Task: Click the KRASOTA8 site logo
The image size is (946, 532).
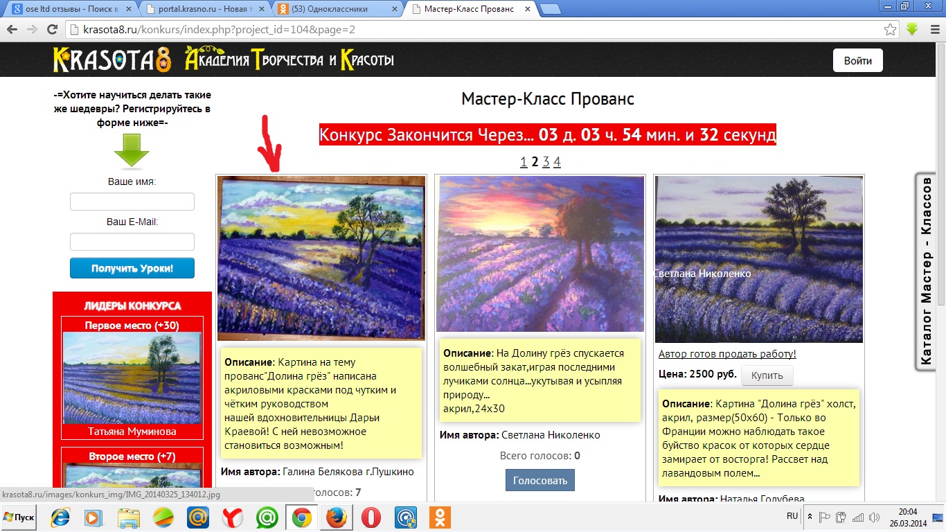Action: pos(112,60)
